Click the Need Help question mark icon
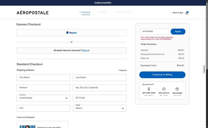208x128 pixels. point(177,89)
